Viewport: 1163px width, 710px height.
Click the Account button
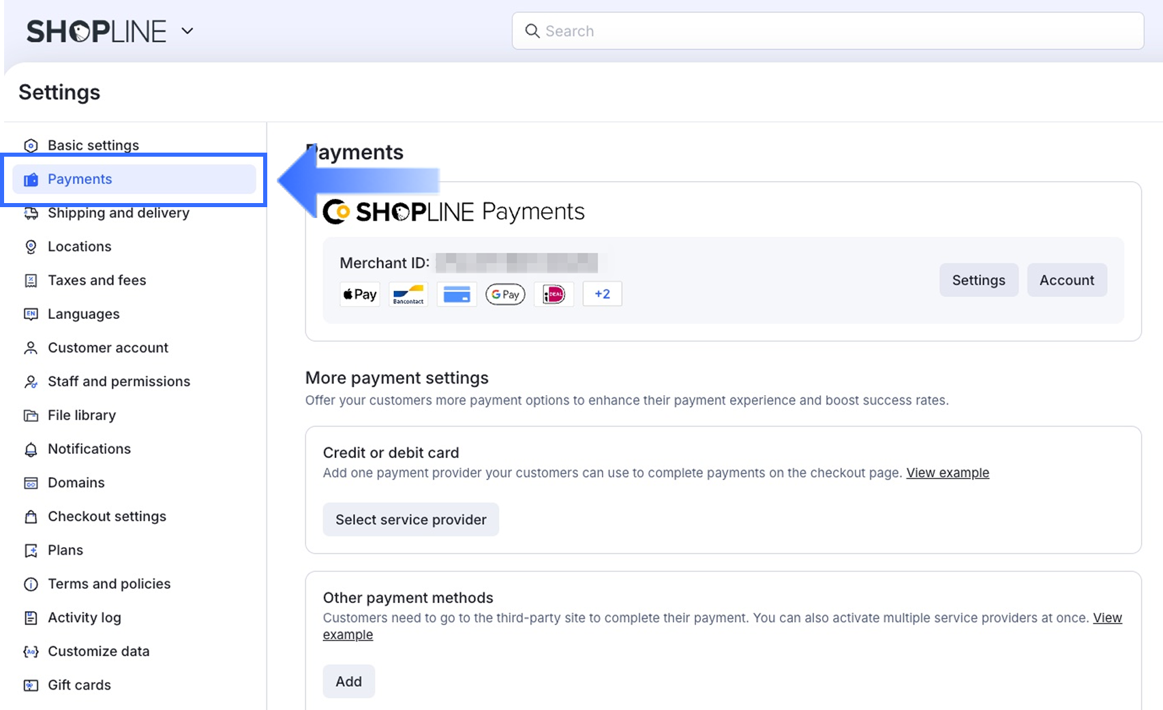coord(1066,280)
